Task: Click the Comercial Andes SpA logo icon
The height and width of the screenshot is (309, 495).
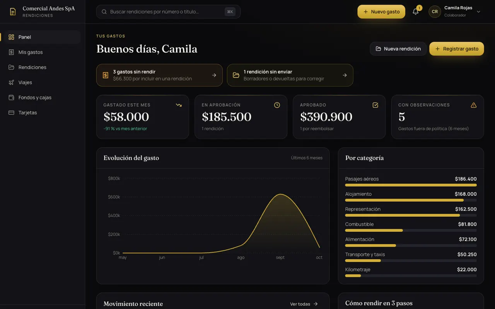Action: pos(13,12)
